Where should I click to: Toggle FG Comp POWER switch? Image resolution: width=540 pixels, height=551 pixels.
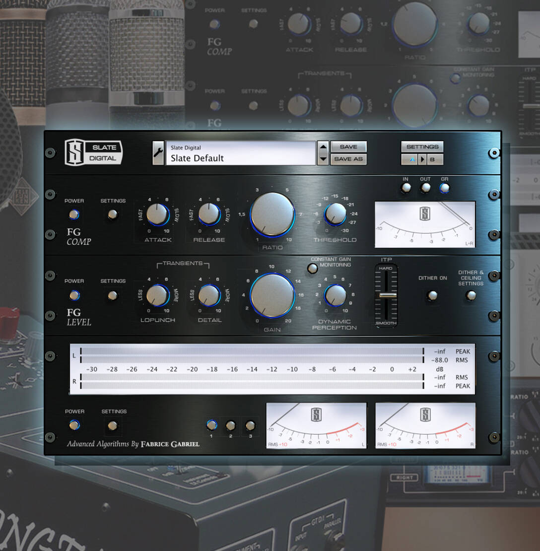click(74, 214)
